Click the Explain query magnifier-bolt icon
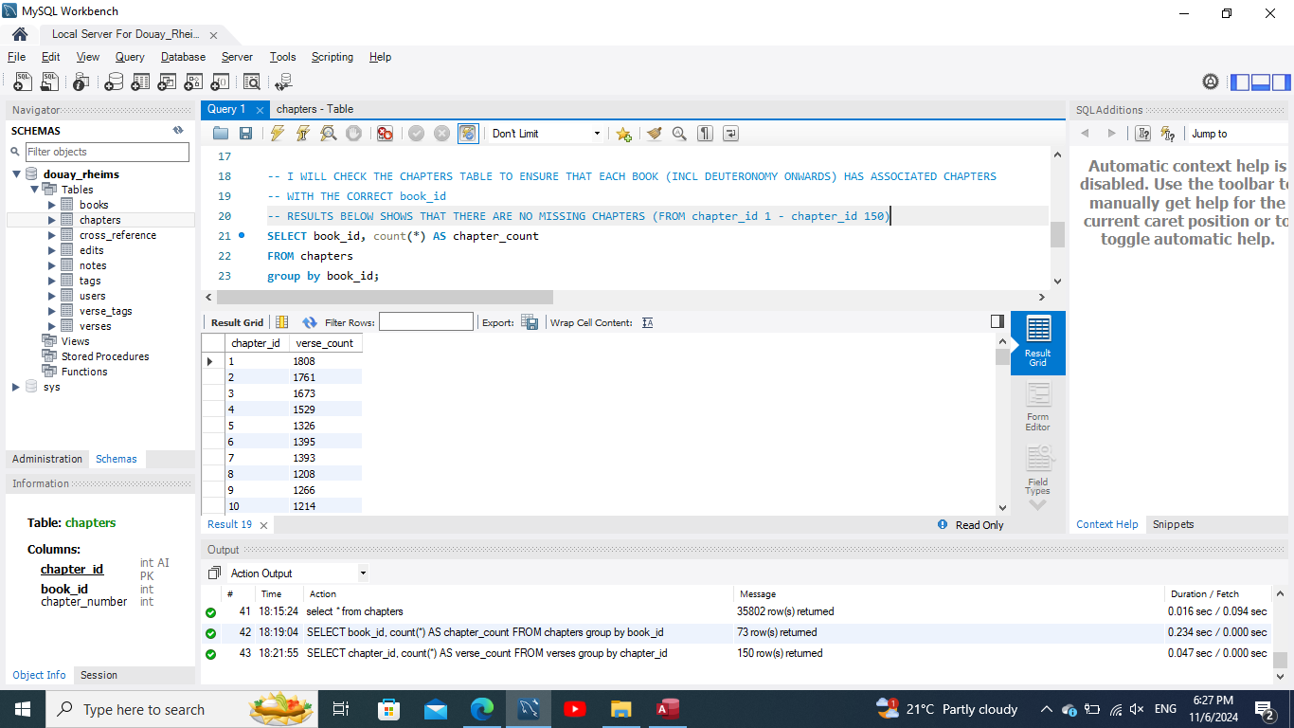Image resolution: width=1294 pixels, height=728 pixels. (x=328, y=134)
